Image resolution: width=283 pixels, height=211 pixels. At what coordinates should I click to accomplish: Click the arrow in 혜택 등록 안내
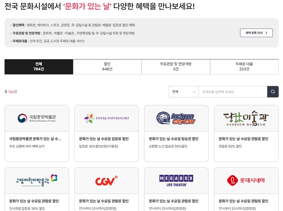pyautogui.click(x=266, y=33)
